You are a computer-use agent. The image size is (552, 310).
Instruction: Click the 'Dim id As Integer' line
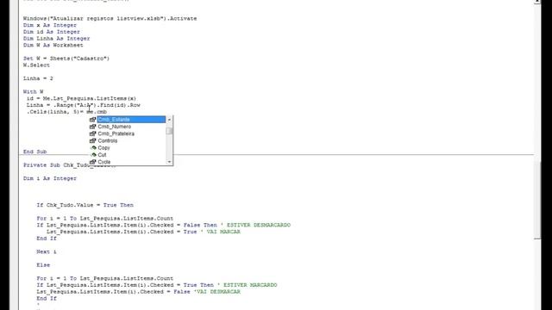click(52, 32)
